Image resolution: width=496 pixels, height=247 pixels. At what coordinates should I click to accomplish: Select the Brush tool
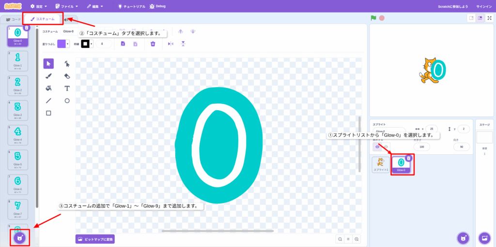click(48, 76)
